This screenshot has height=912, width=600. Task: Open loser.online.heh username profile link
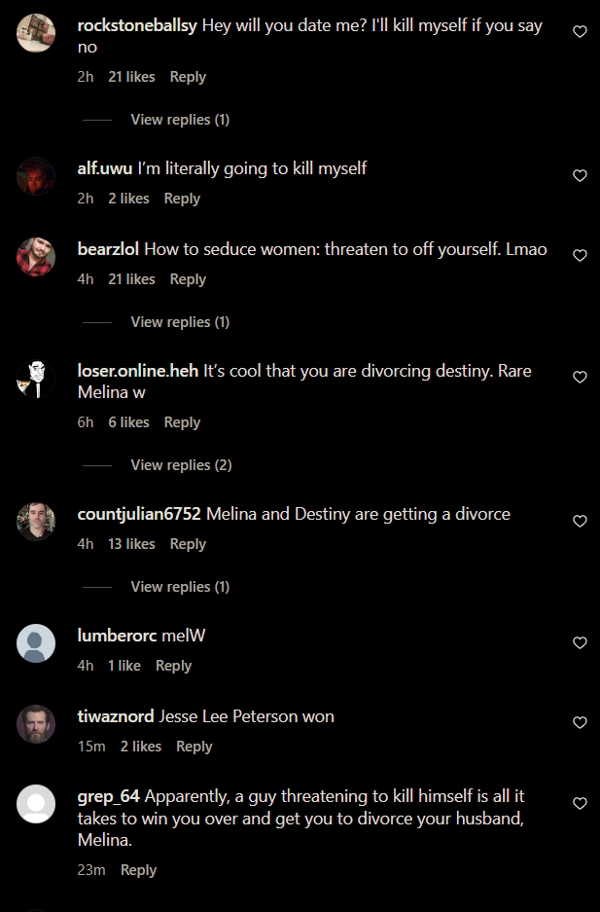(138, 371)
